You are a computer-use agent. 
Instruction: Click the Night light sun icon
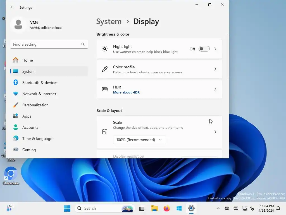pyautogui.click(x=105, y=49)
